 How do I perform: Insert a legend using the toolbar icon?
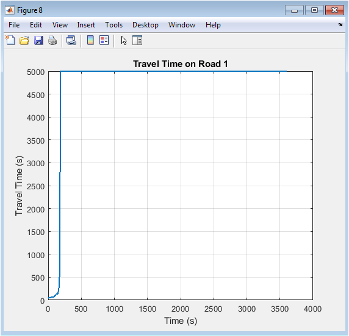tap(104, 40)
